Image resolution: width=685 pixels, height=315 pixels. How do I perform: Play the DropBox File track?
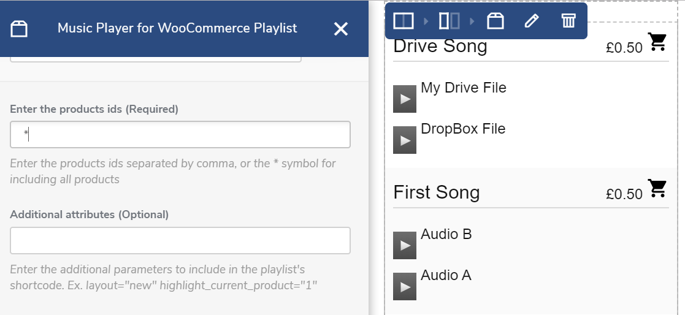click(405, 140)
